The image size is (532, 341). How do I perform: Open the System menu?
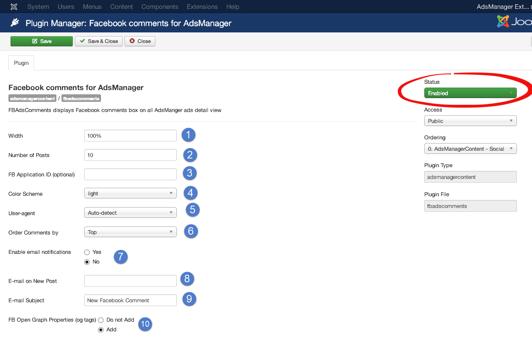(38, 7)
